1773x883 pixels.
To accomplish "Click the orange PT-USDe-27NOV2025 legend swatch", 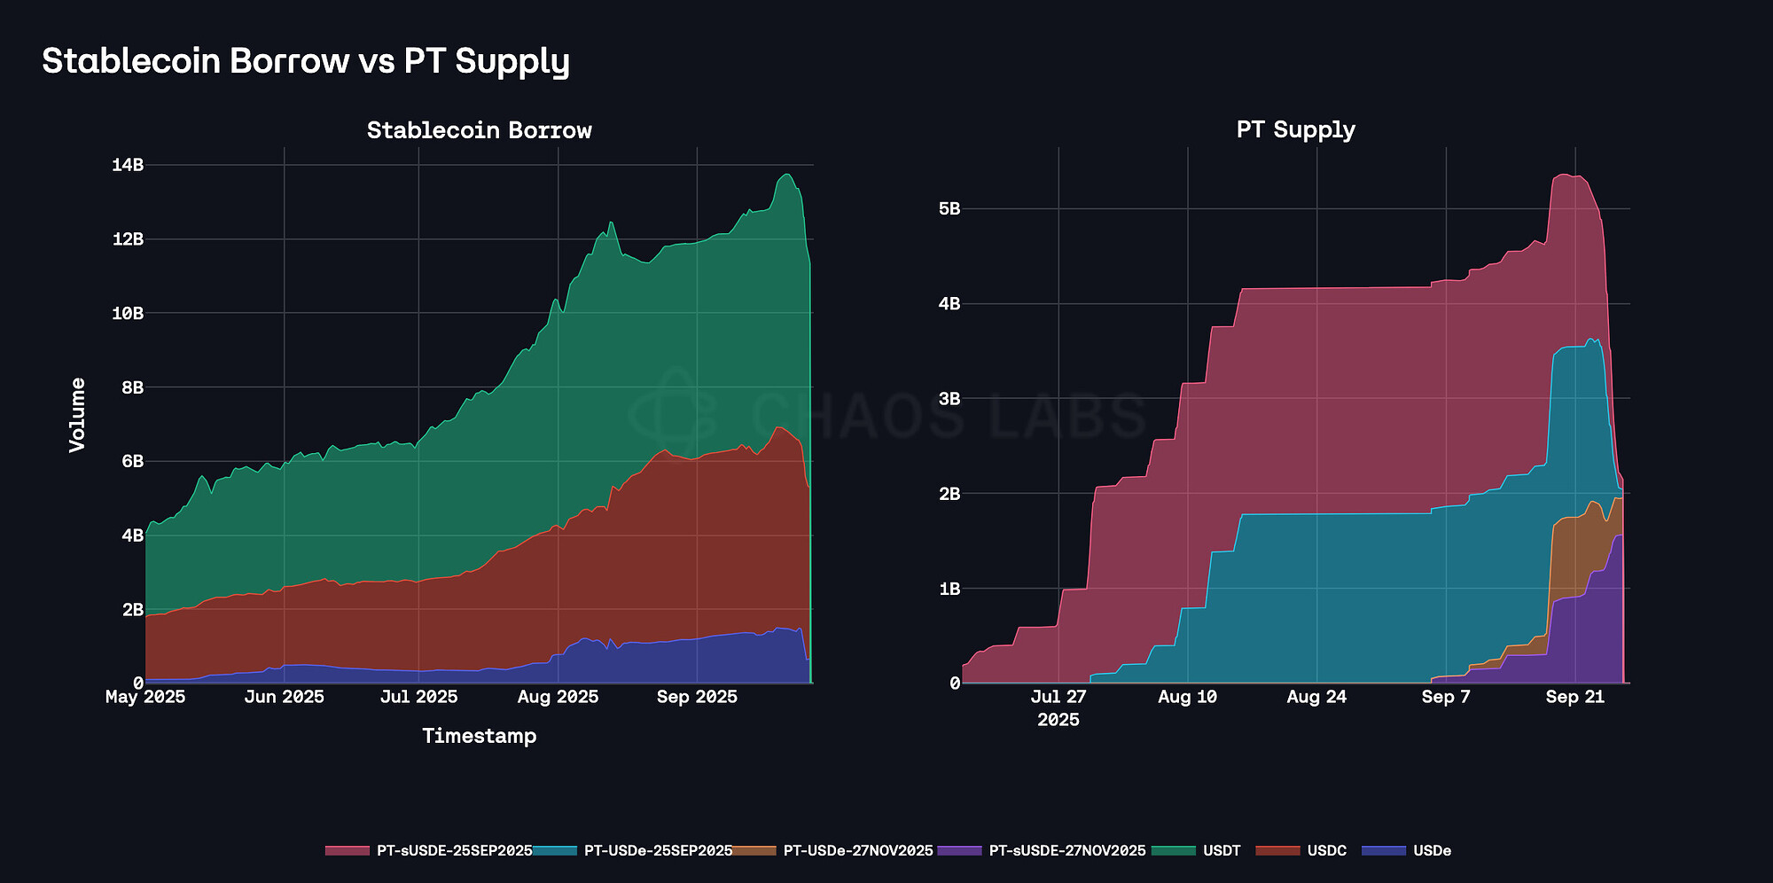I will pyautogui.click(x=755, y=851).
